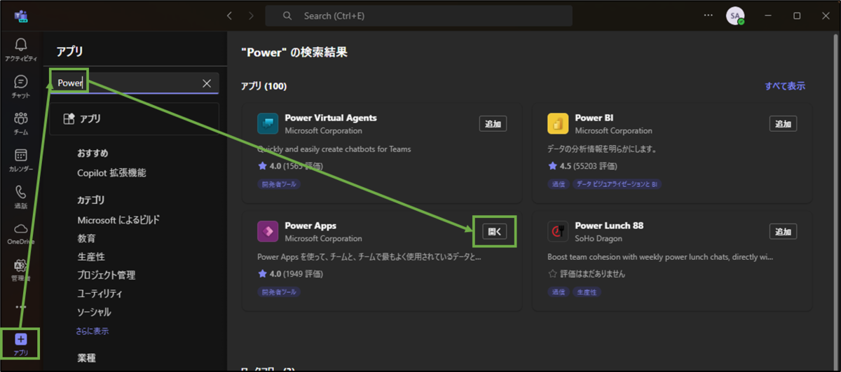Select the アプリ item in left panel
Screen dimensions: 841x372
coord(135,119)
